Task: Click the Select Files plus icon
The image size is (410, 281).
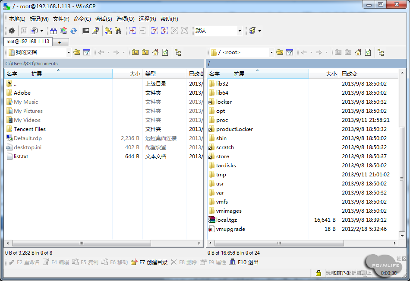Action: click(x=132, y=31)
